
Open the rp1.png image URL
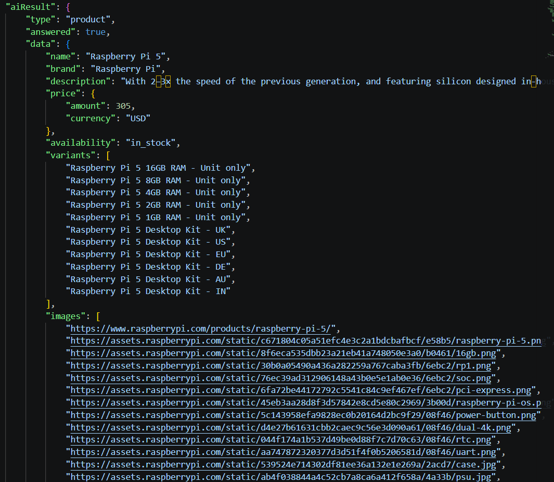(281, 365)
